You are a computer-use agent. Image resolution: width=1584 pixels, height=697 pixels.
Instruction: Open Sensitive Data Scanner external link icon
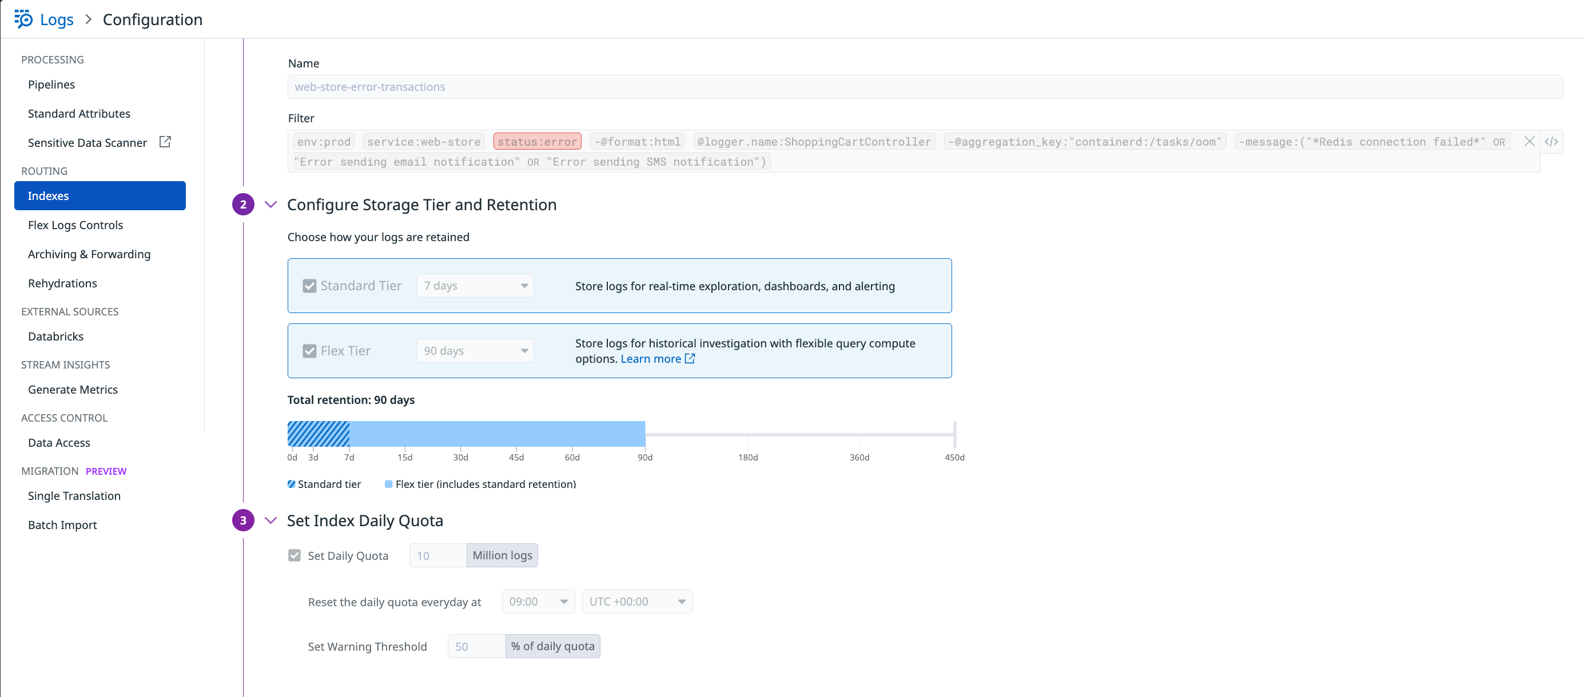(x=165, y=142)
